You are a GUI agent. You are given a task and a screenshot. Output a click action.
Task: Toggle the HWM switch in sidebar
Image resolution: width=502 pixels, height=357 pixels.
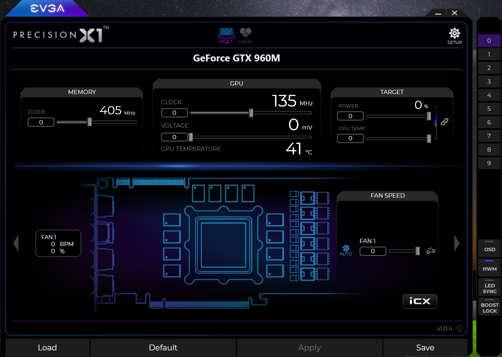click(490, 267)
